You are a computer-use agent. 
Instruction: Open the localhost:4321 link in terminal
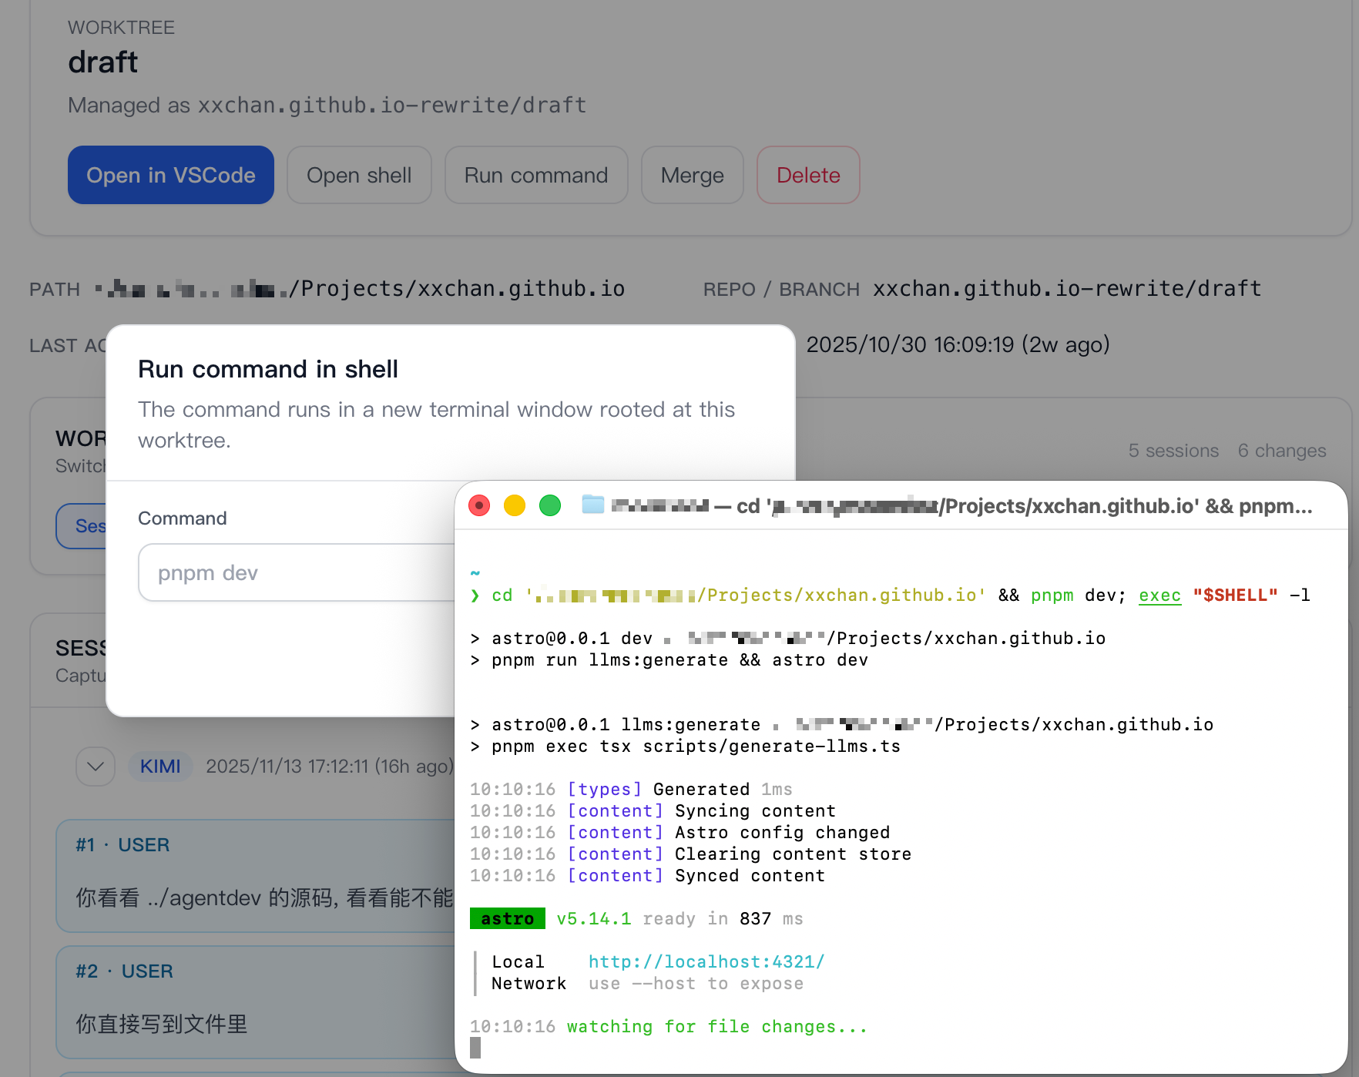(x=706, y=961)
